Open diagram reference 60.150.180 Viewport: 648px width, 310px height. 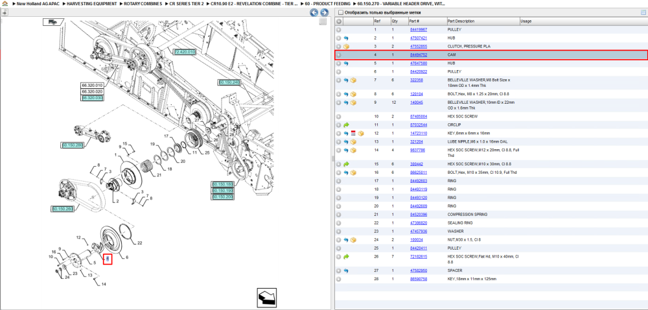click(x=223, y=184)
